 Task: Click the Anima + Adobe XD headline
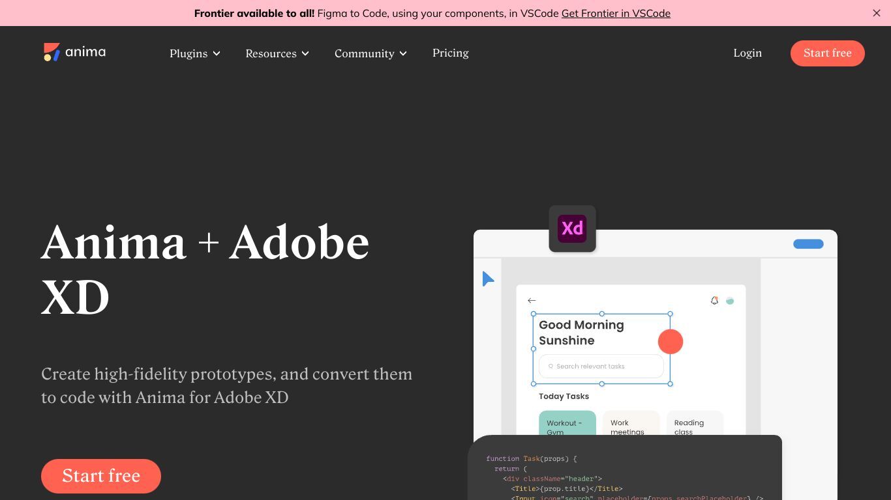tap(205, 270)
